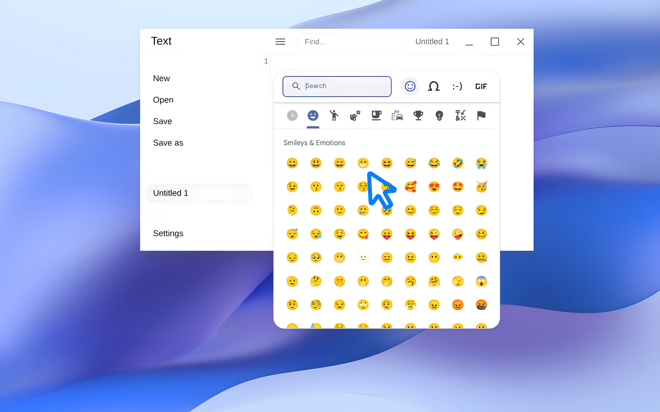Open the GIF picker tab

point(481,86)
